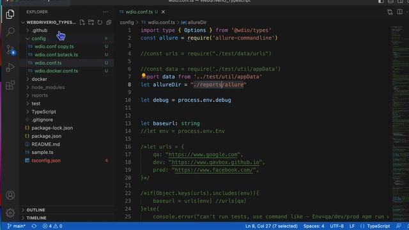Open package.json file
Viewport: 409px width, 230px height.
pyautogui.click(x=47, y=136)
